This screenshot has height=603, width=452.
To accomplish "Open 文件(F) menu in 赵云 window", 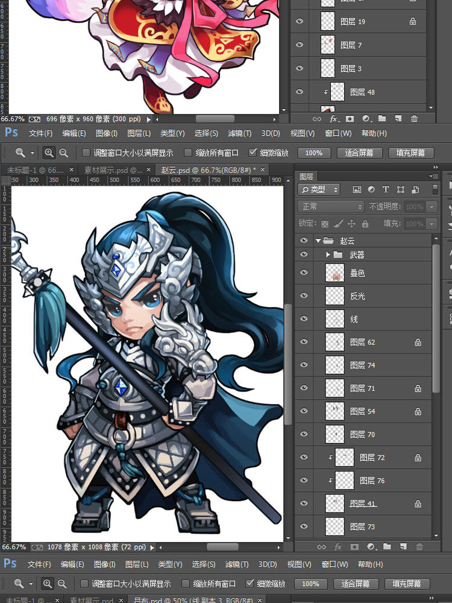I will (41, 133).
